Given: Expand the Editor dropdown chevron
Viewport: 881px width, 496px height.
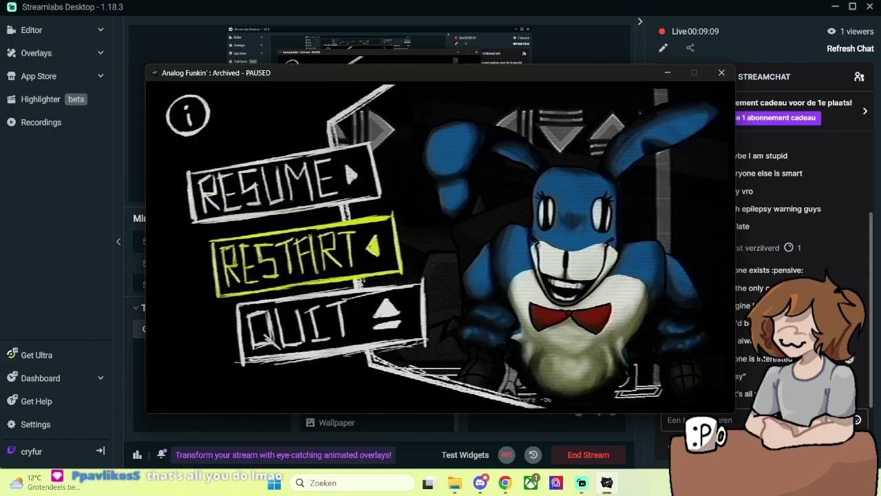Looking at the screenshot, I should pyautogui.click(x=100, y=30).
